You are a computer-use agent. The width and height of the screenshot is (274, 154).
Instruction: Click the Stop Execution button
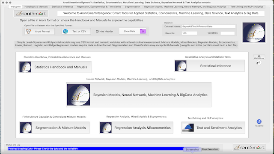(x=210, y=149)
